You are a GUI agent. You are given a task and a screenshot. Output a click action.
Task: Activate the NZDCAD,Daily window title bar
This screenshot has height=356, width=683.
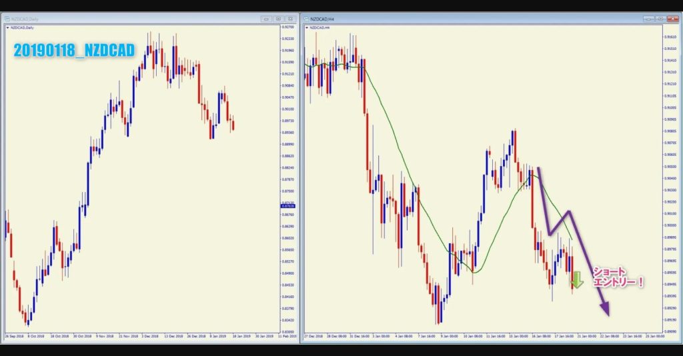133,19
